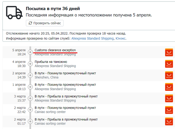Image resolution: width=175 pixels, height=129 pixels.
Task: Click AliExpress icon on 3 марта 15:37 row
Action: (x=169, y=99)
